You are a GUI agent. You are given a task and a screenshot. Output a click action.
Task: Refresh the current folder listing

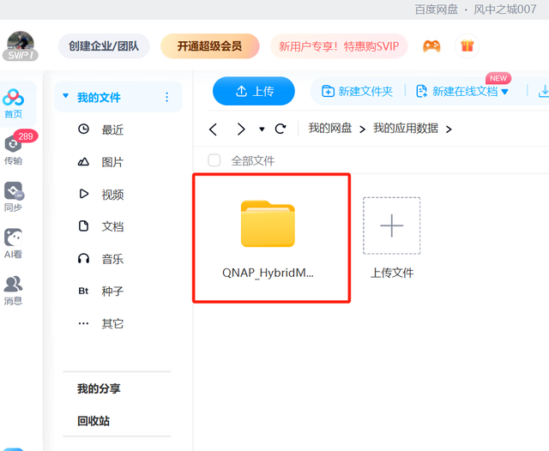tap(281, 129)
